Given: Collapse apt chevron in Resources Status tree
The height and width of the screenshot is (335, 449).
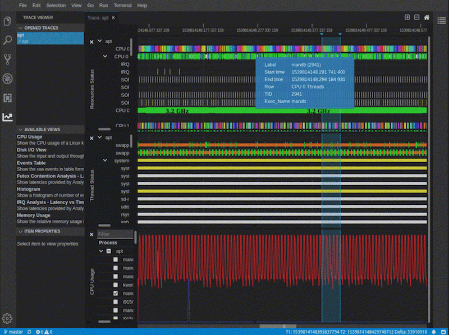Looking at the screenshot, I should pos(100,41).
